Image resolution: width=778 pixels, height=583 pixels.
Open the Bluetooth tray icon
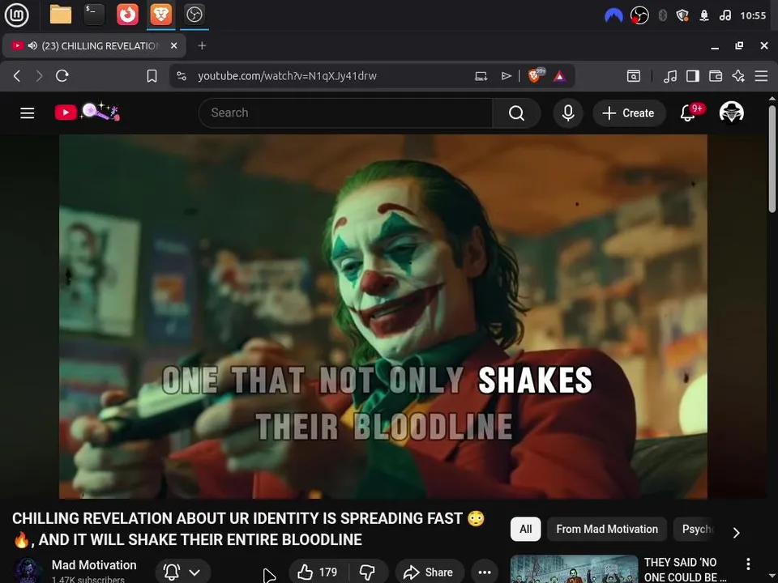click(662, 15)
